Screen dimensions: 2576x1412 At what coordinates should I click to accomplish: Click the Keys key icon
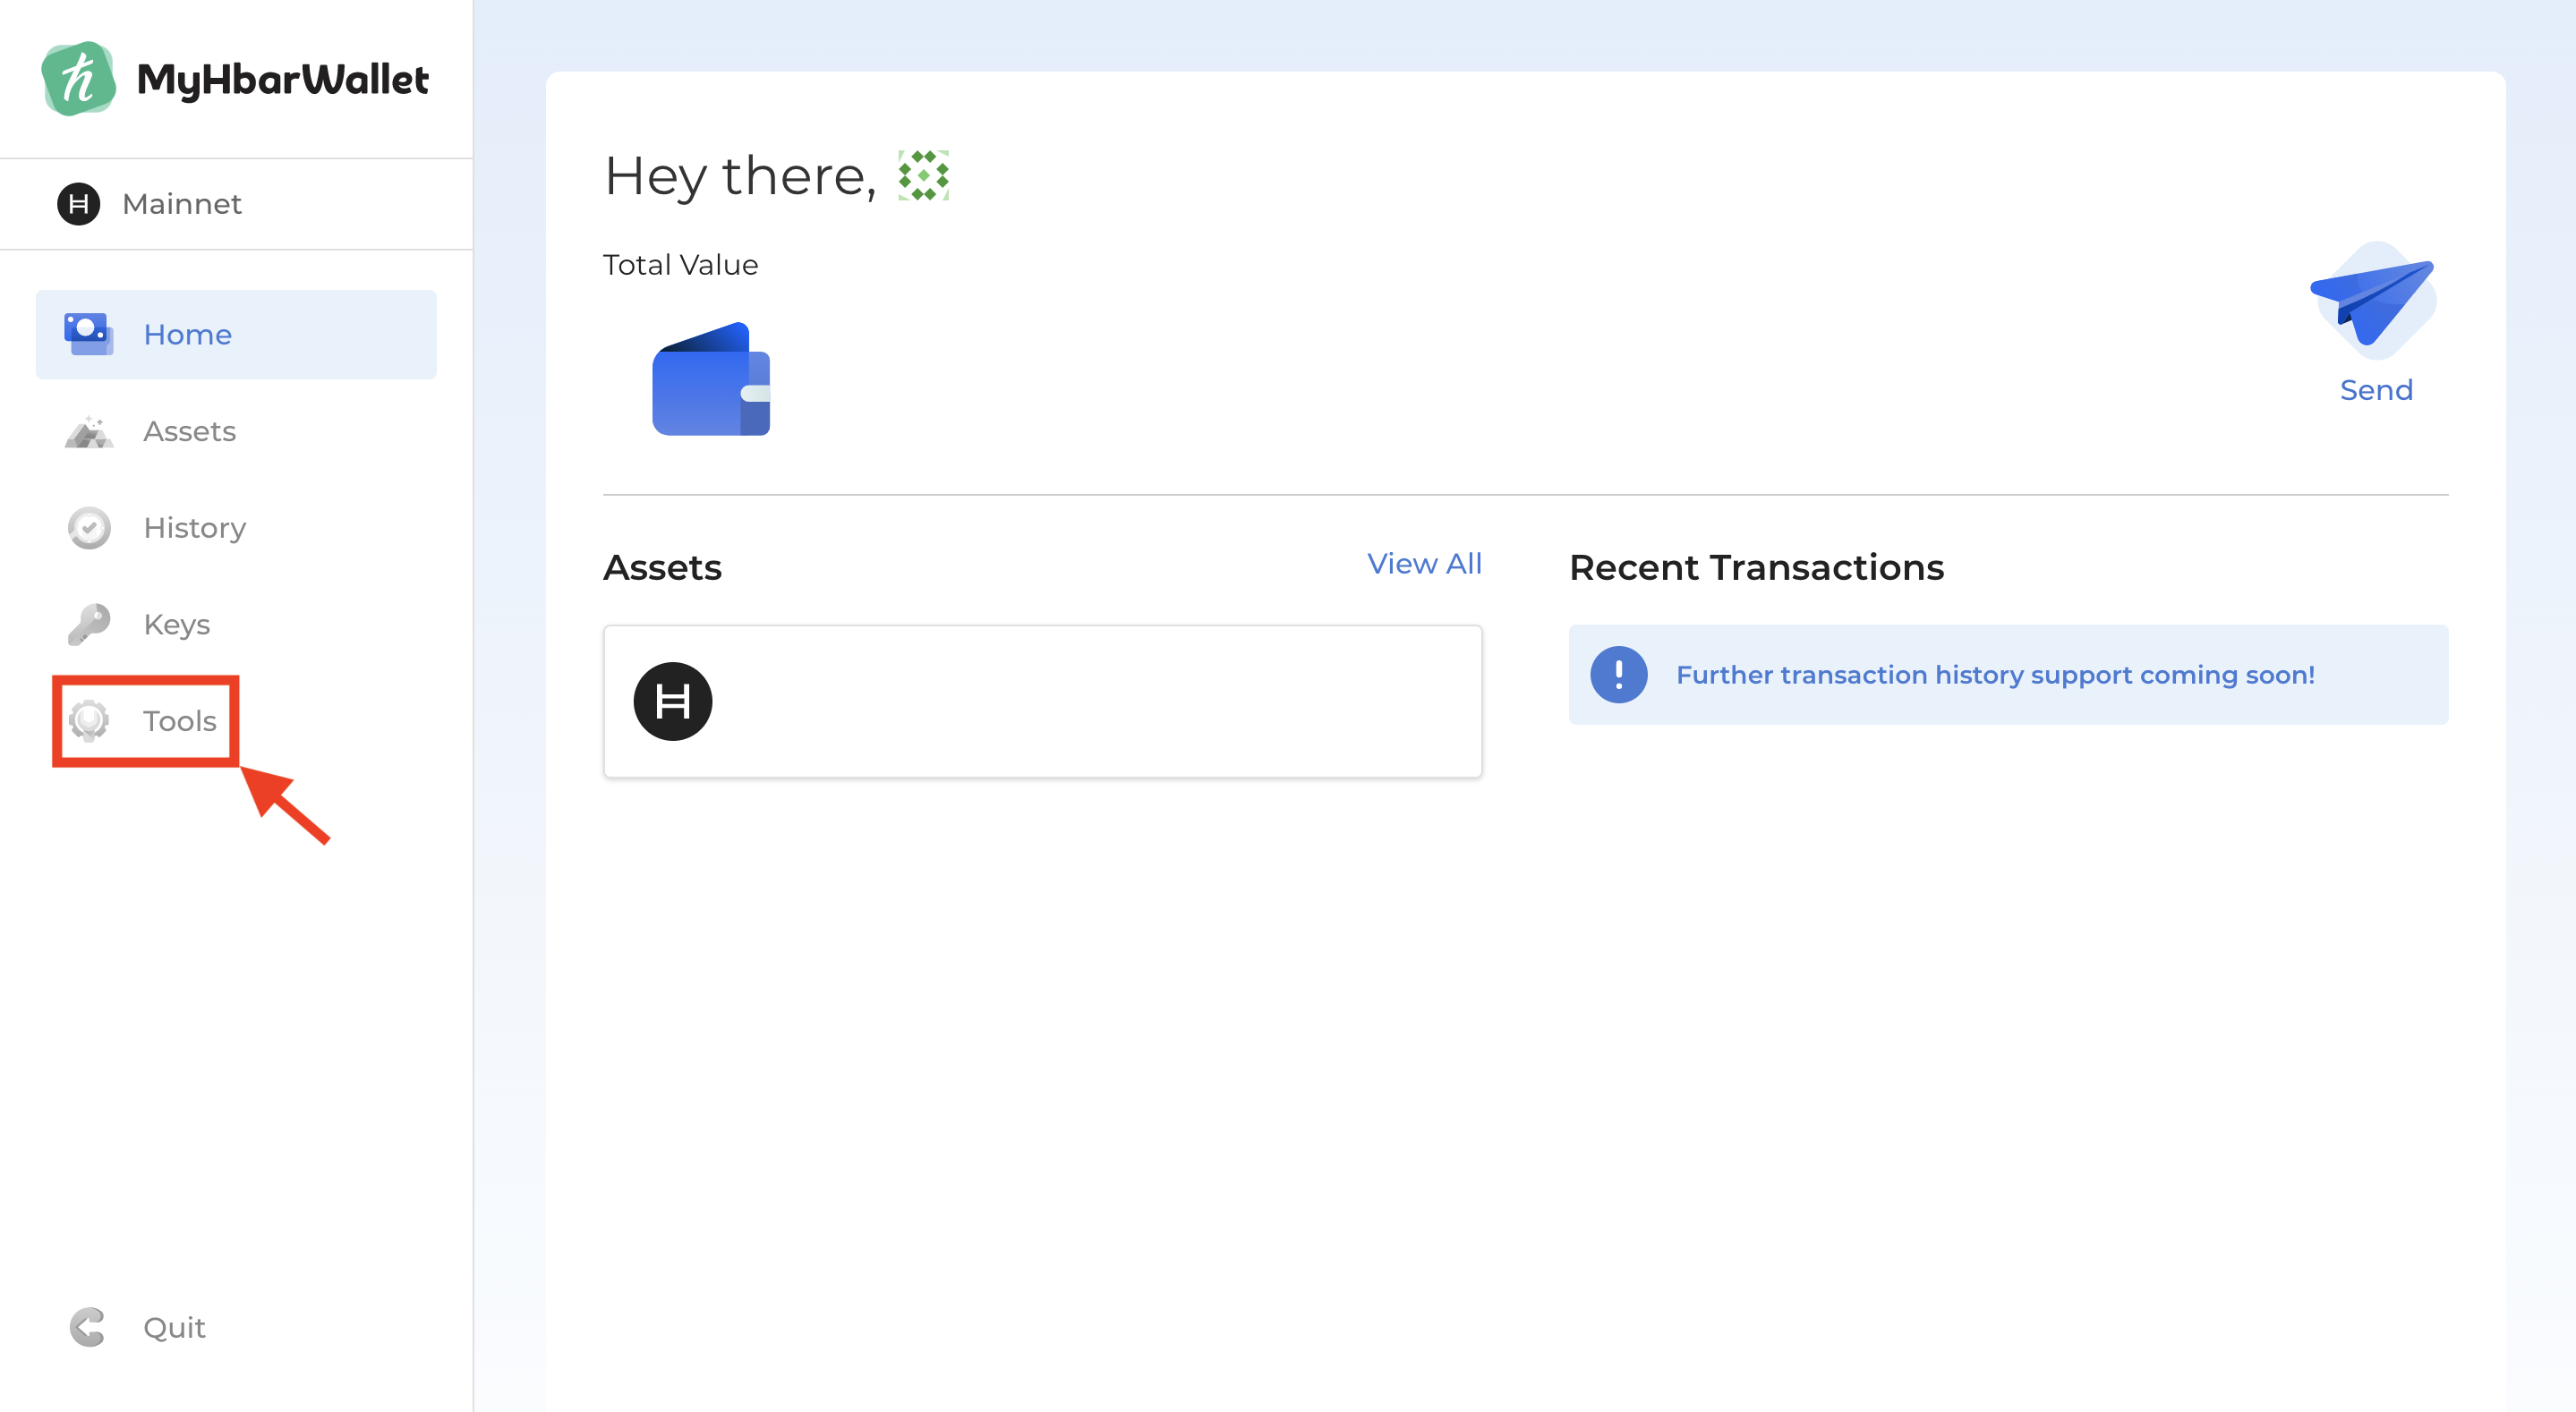[x=88, y=624]
